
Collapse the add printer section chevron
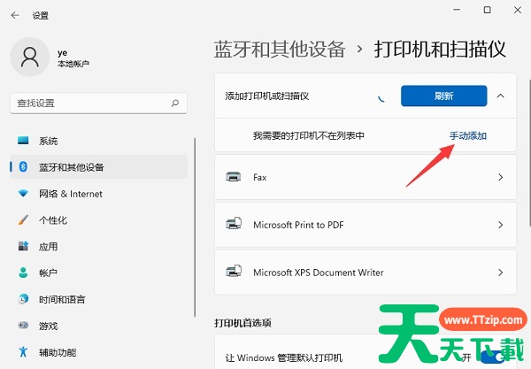point(501,96)
